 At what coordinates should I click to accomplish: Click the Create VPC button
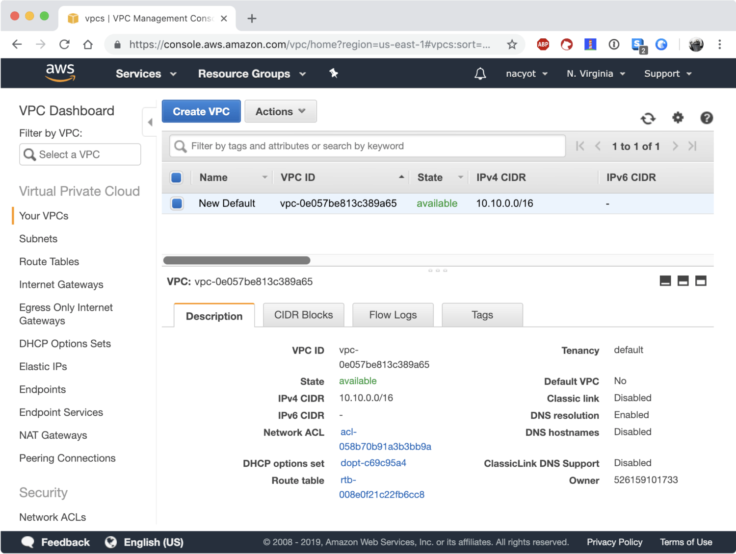click(x=201, y=111)
